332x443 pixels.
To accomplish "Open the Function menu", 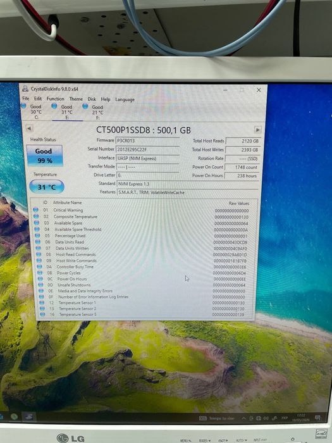I will point(56,99).
